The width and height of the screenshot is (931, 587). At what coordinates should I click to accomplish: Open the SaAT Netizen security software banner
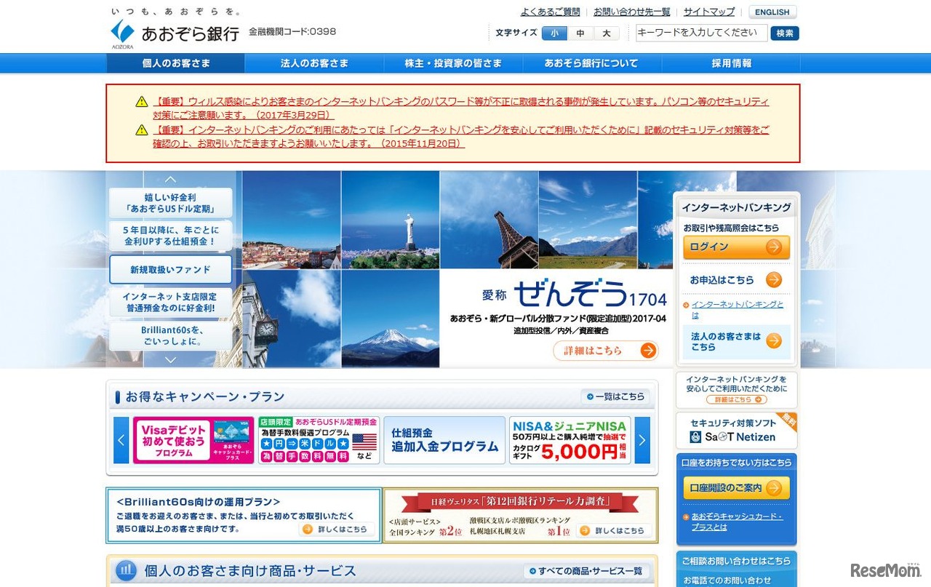(x=737, y=431)
